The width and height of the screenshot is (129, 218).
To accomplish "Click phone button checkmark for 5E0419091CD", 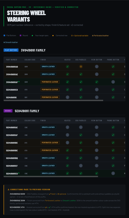I will (113, 90).
